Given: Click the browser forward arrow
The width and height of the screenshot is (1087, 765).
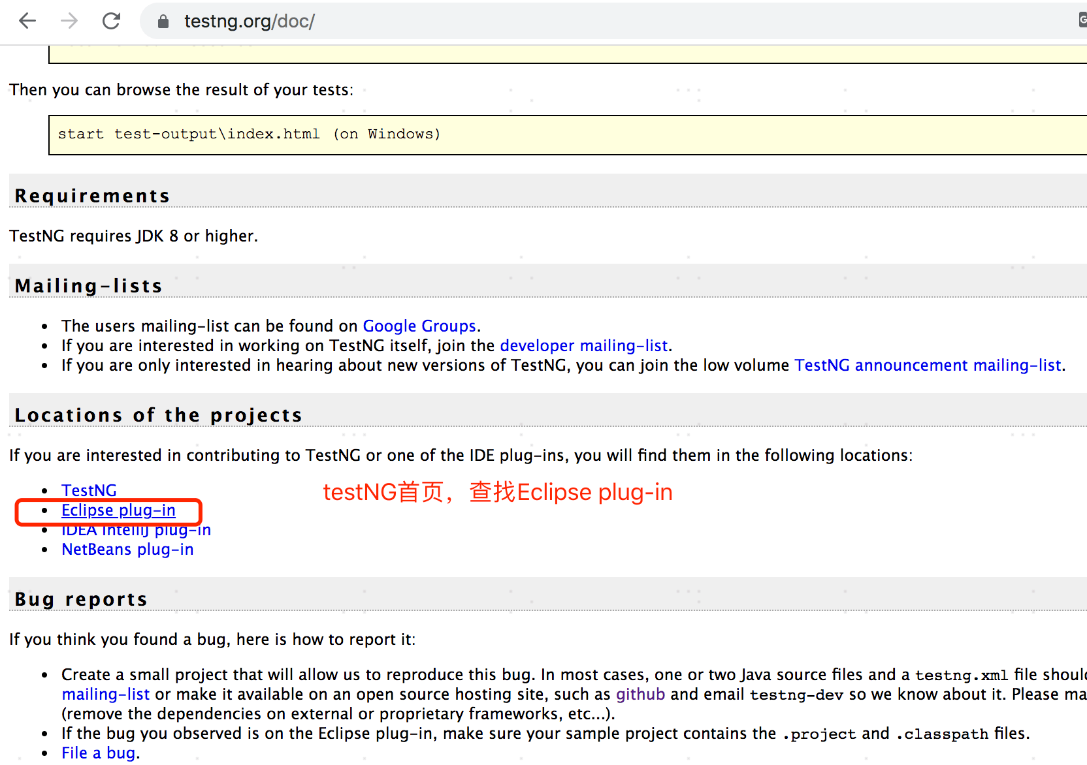Looking at the screenshot, I should pyautogui.click(x=69, y=21).
